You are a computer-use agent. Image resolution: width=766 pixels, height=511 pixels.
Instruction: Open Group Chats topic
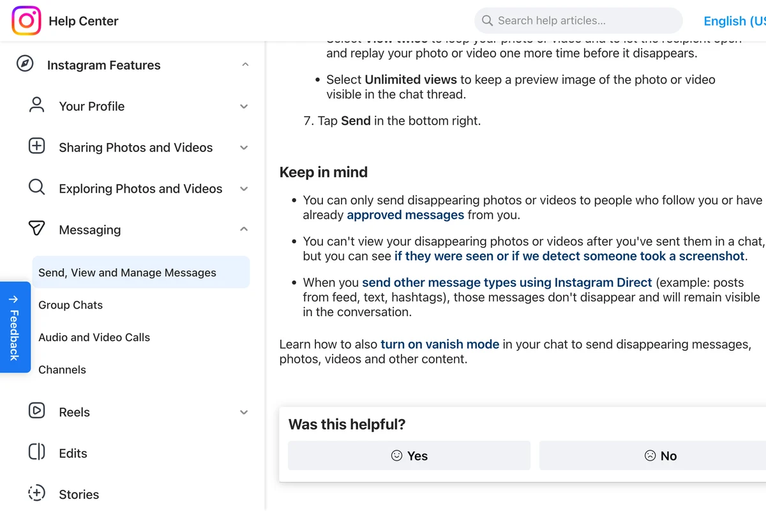70,305
